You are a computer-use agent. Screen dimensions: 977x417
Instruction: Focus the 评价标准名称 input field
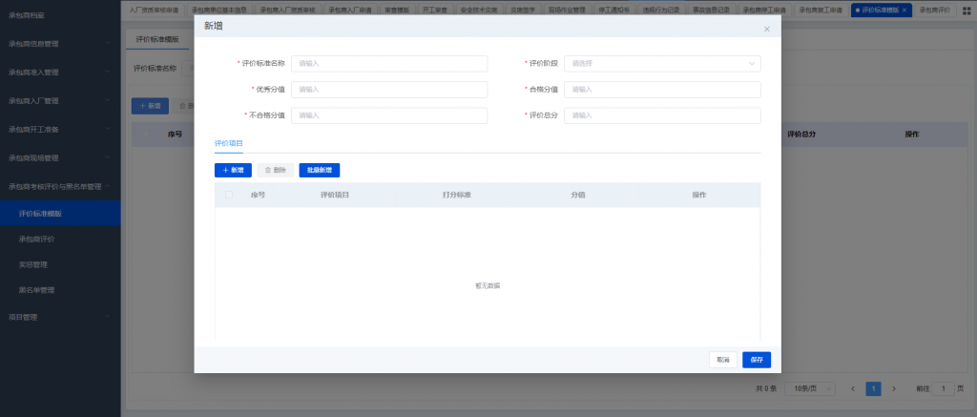tap(389, 64)
